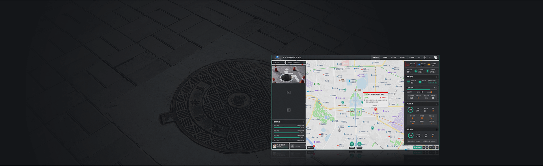543x166 pixels.
Task: Click right green circular icon at map bottom
Action: pyautogui.click(x=359, y=144)
